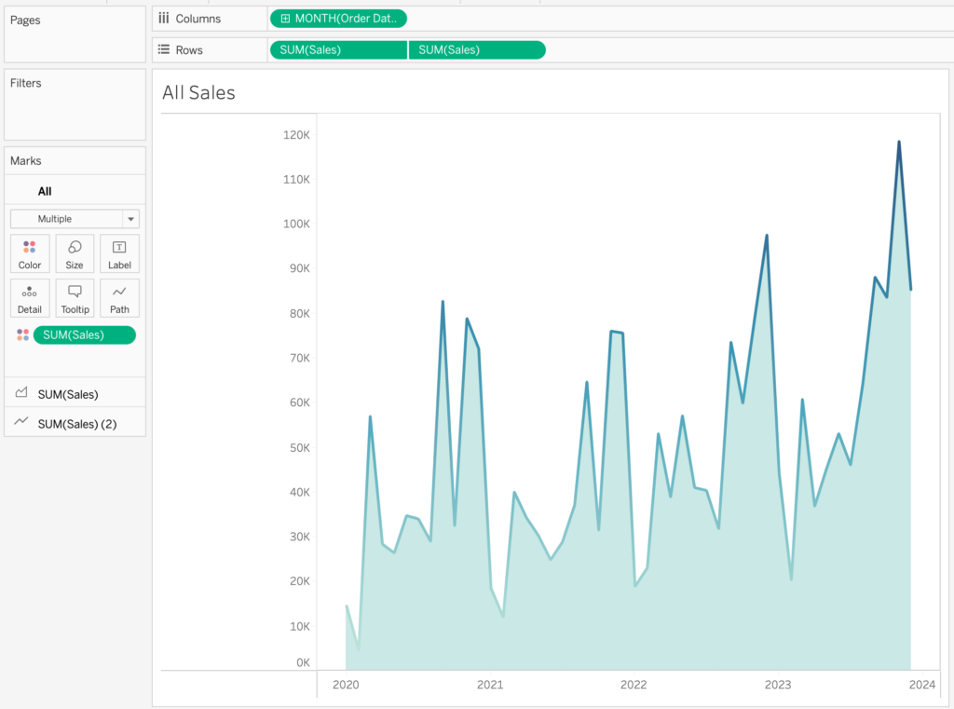Viewport: 954px width, 709px height.
Task: Select the SUM(Sales) area marks section
Action: click(68, 394)
